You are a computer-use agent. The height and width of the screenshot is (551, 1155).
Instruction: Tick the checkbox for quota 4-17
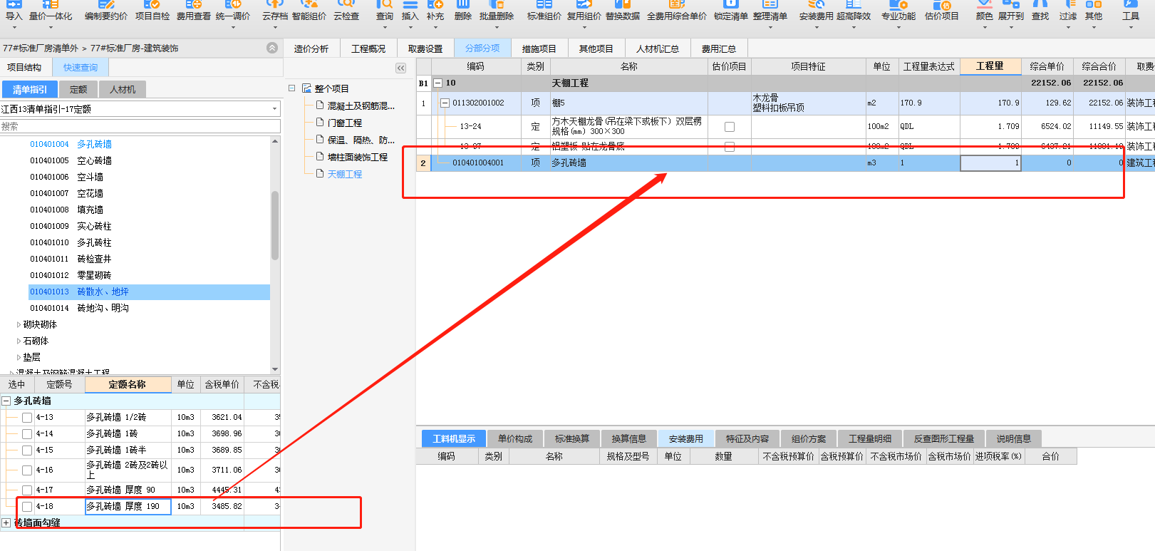[x=27, y=490]
